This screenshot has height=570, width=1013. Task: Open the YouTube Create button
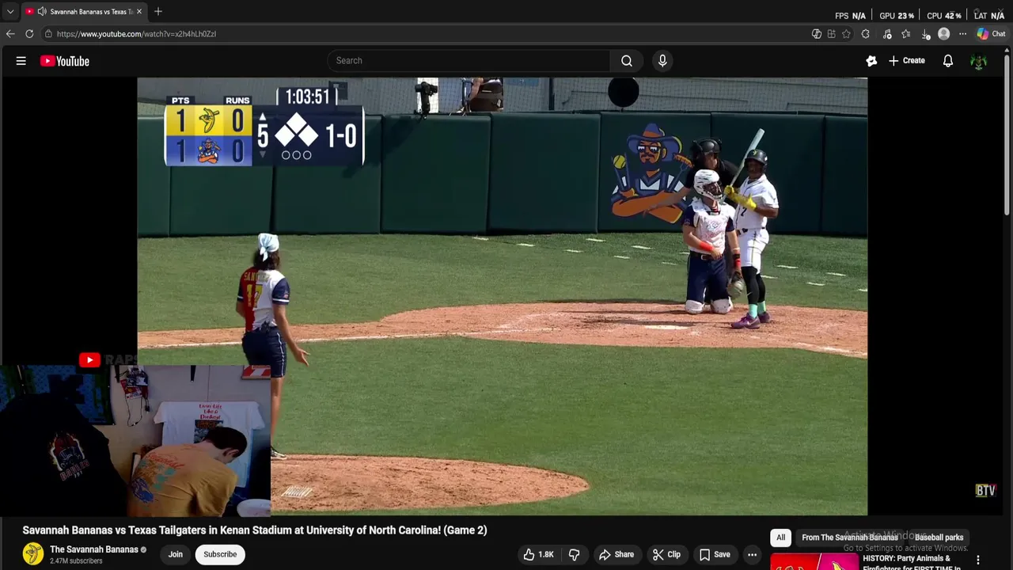pyautogui.click(x=907, y=61)
